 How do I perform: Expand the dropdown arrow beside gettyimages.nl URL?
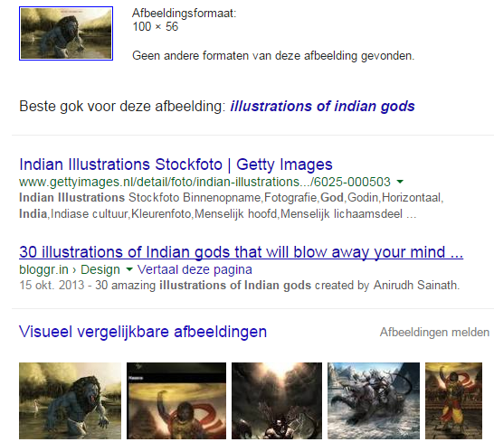[x=400, y=182]
